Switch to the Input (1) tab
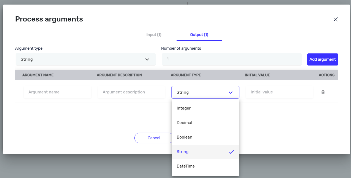The width and height of the screenshot is (351, 178). [x=154, y=35]
